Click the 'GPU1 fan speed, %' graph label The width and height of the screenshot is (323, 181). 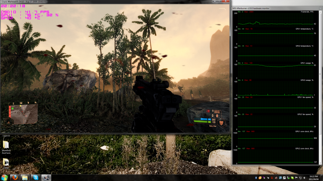click(x=305, y=97)
